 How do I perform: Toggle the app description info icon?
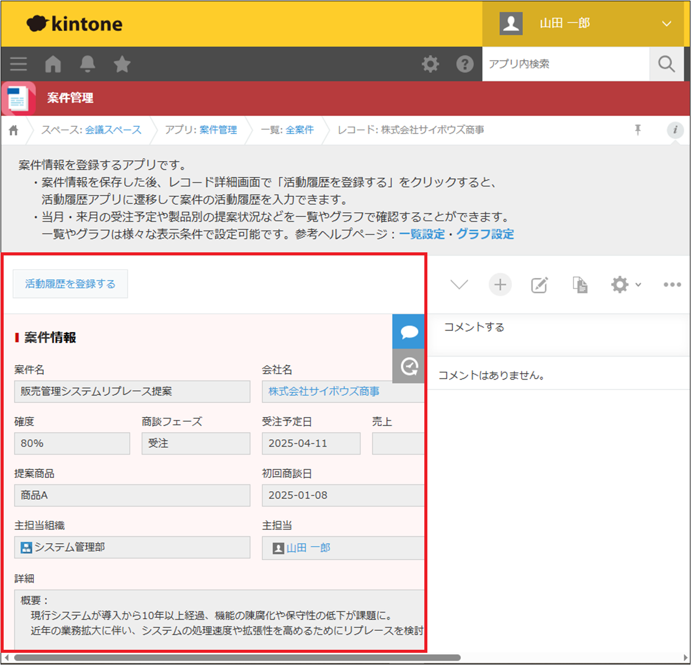pyautogui.click(x=675, y=130)
